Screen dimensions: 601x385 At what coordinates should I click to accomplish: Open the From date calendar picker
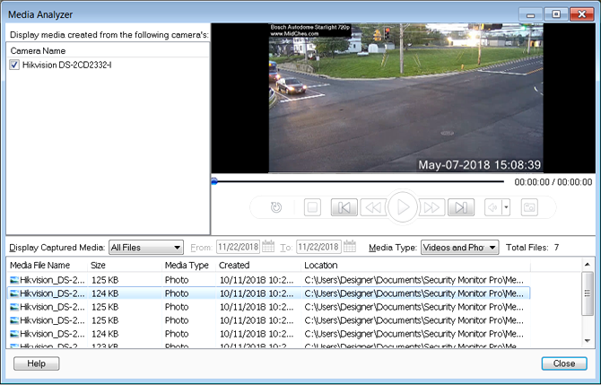pos(267,247)
